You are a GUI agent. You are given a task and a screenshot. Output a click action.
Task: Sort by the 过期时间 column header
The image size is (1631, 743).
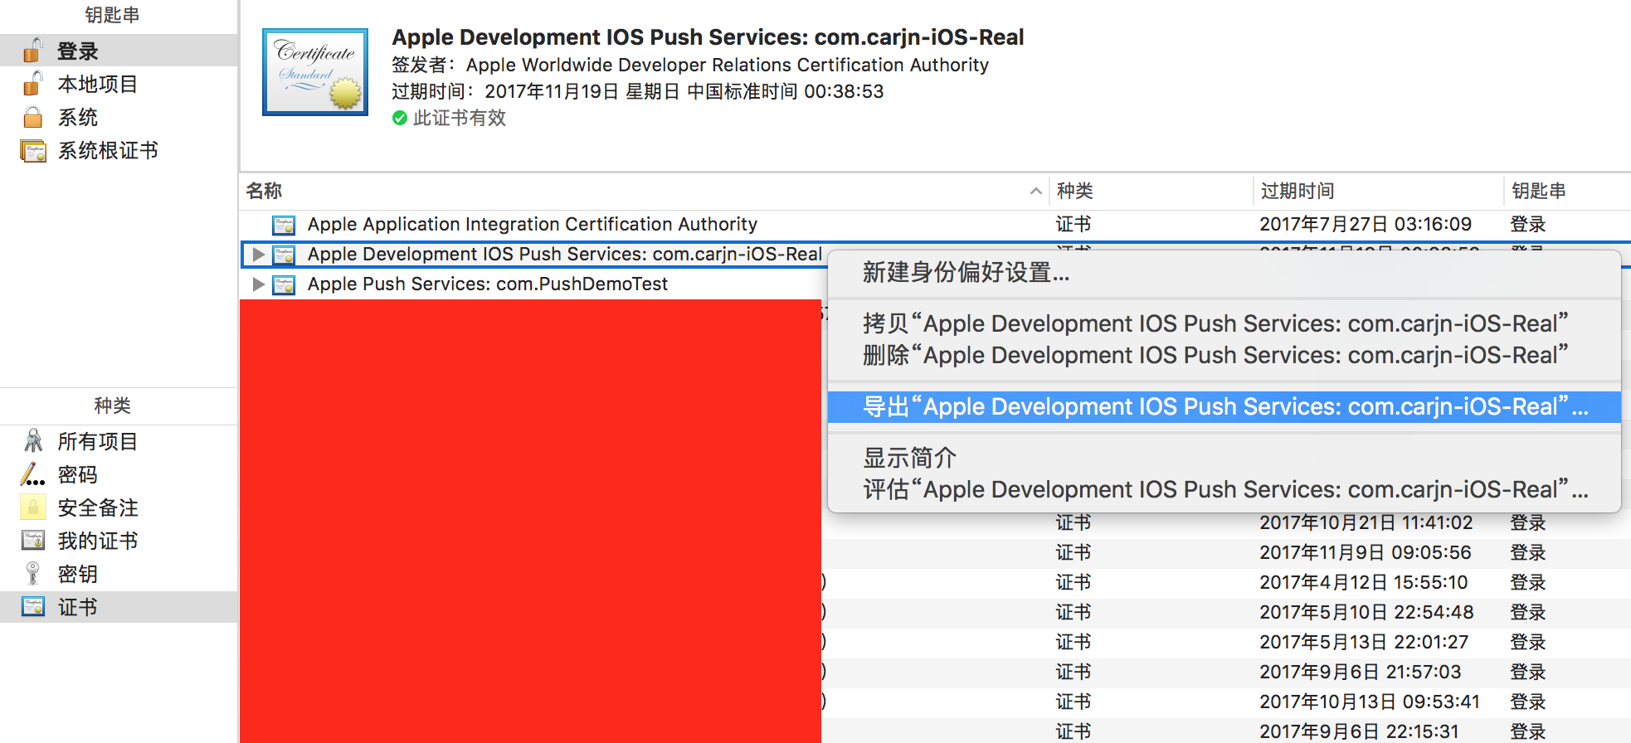[x=1297, y=192]
